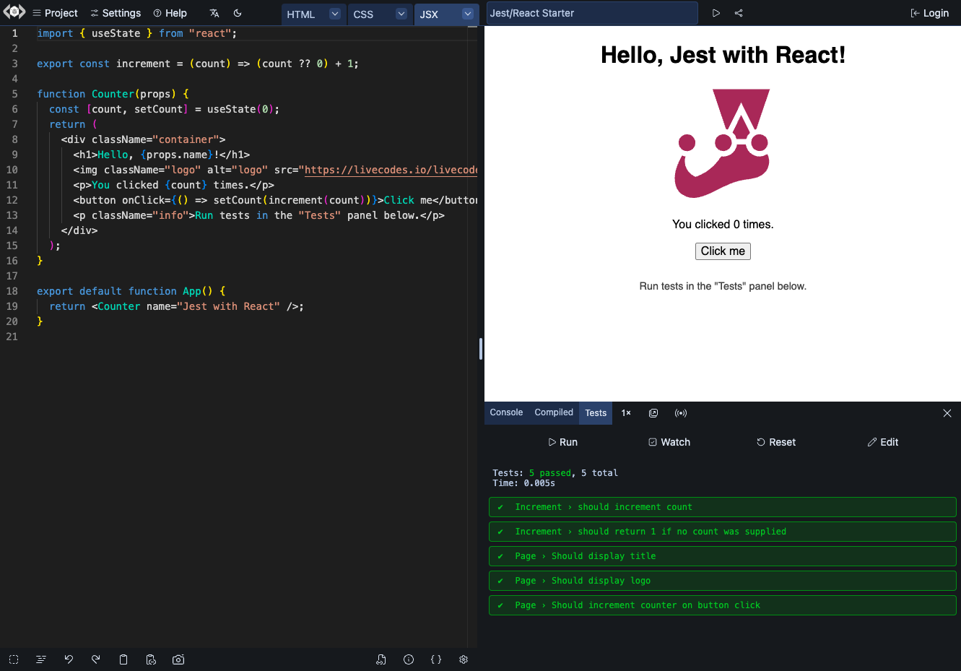Click the Login button
The image size is (961, 671).
(930, 13)
